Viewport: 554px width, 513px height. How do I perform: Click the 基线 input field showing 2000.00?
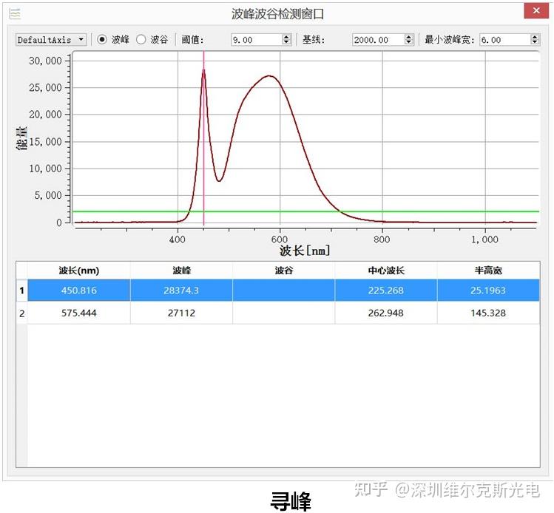pos(379,39)
